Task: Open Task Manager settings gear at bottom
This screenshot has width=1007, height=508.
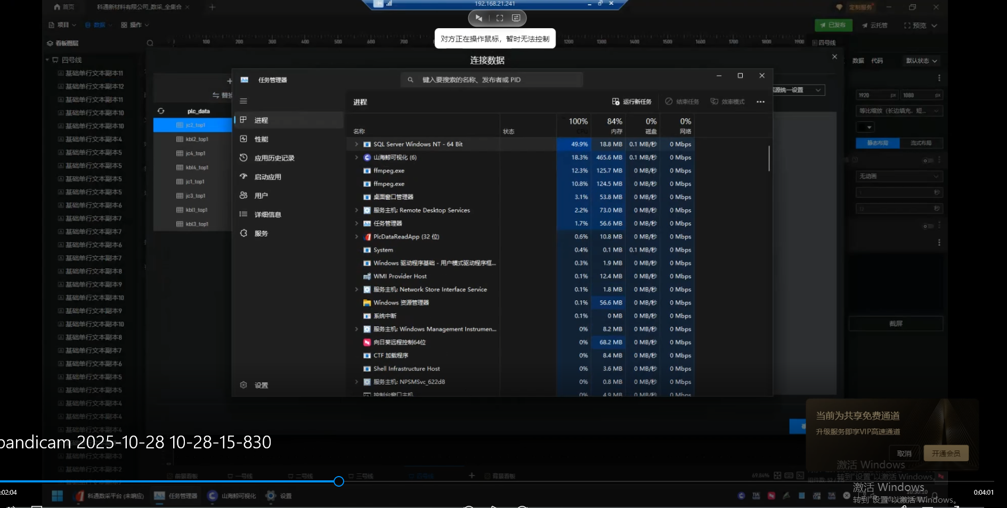Action: pyautogui.click(x=243, y=385)
